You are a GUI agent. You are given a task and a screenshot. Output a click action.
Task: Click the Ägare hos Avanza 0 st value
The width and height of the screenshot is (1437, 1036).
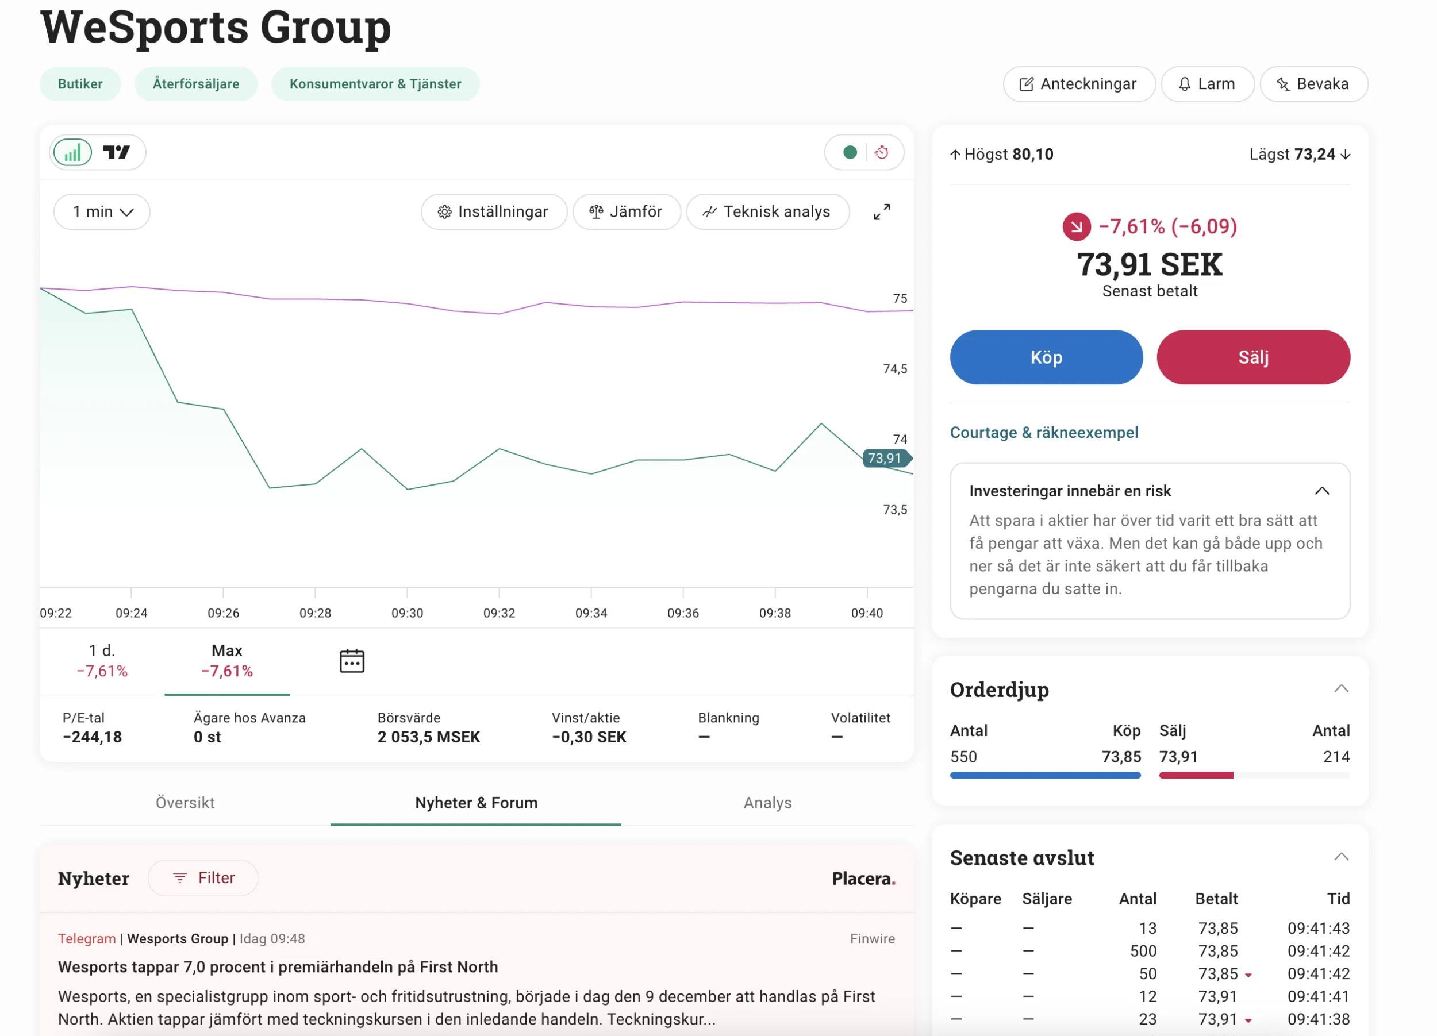[x=208, y=738]
